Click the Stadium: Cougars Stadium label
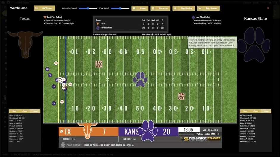Viewport: 280px width, 157px height. coord(105,34)
